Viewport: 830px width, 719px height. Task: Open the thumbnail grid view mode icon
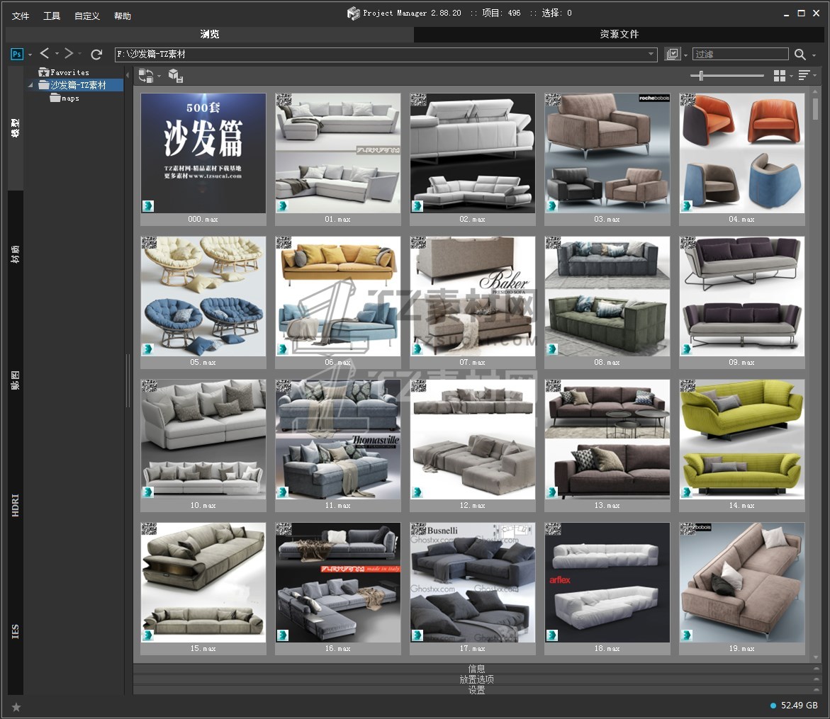780,75
